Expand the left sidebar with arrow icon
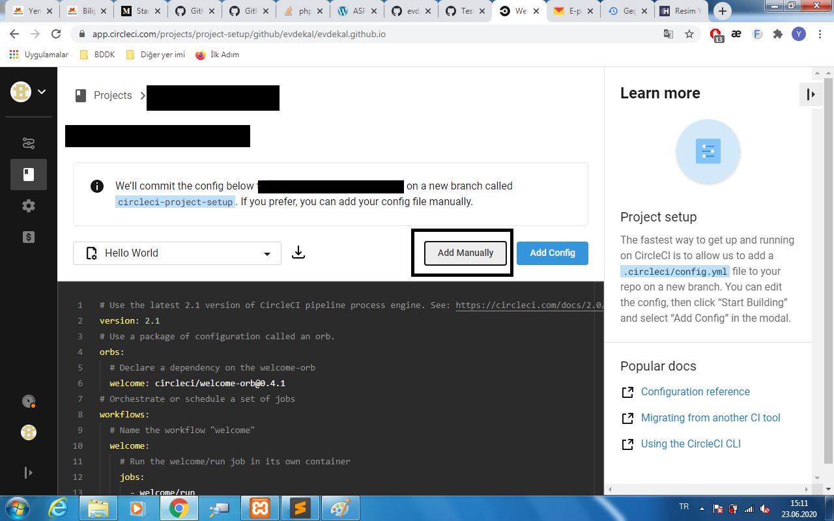Viewport: 834px width, 521px height. (28, 472)
